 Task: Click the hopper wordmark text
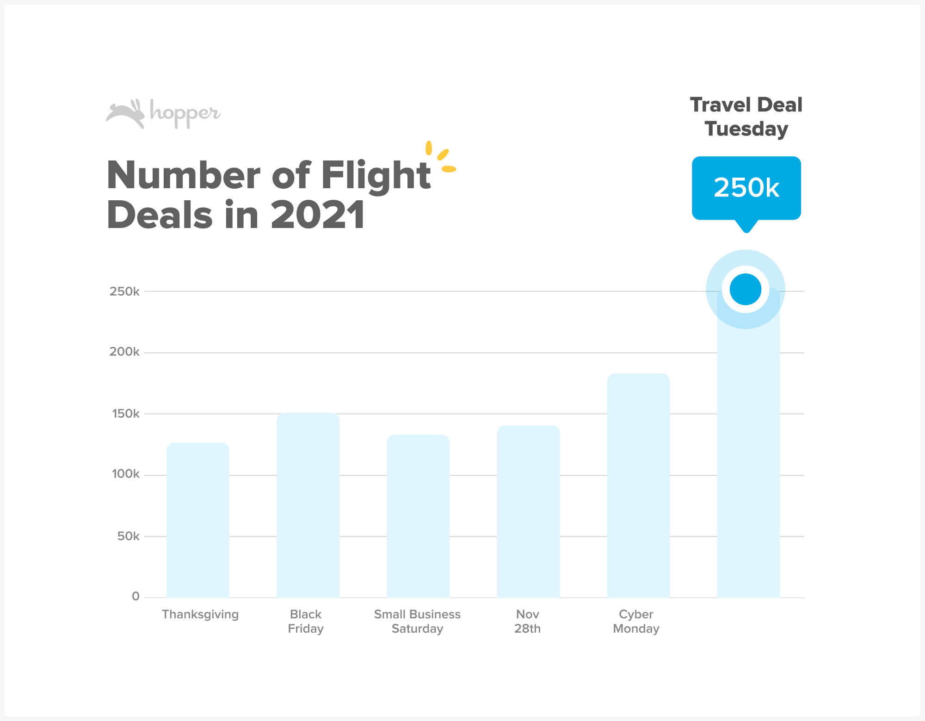tap(185, 113)
